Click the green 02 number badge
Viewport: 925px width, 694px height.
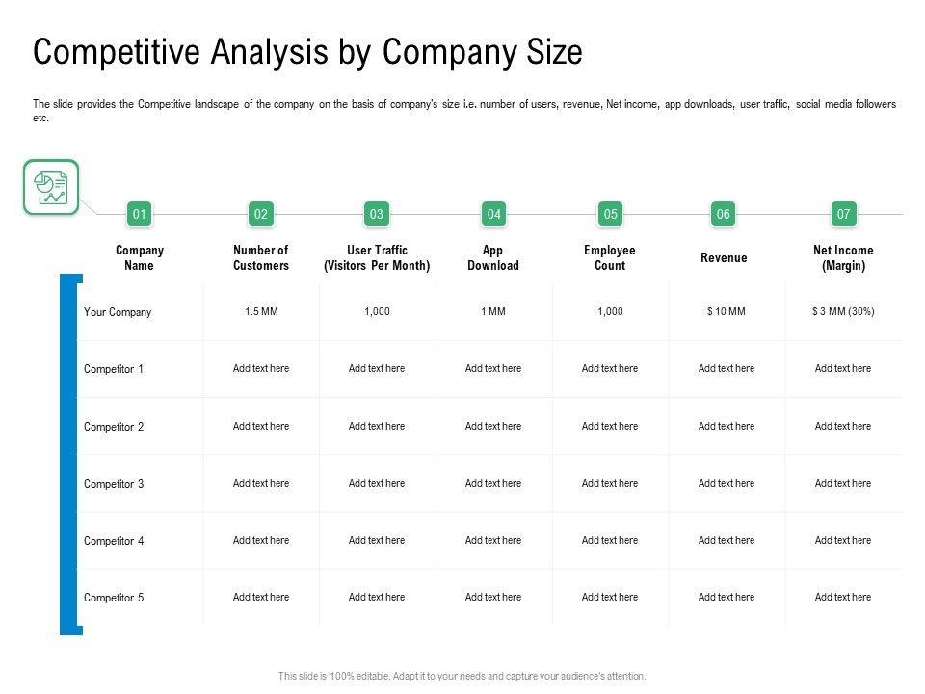260,214
